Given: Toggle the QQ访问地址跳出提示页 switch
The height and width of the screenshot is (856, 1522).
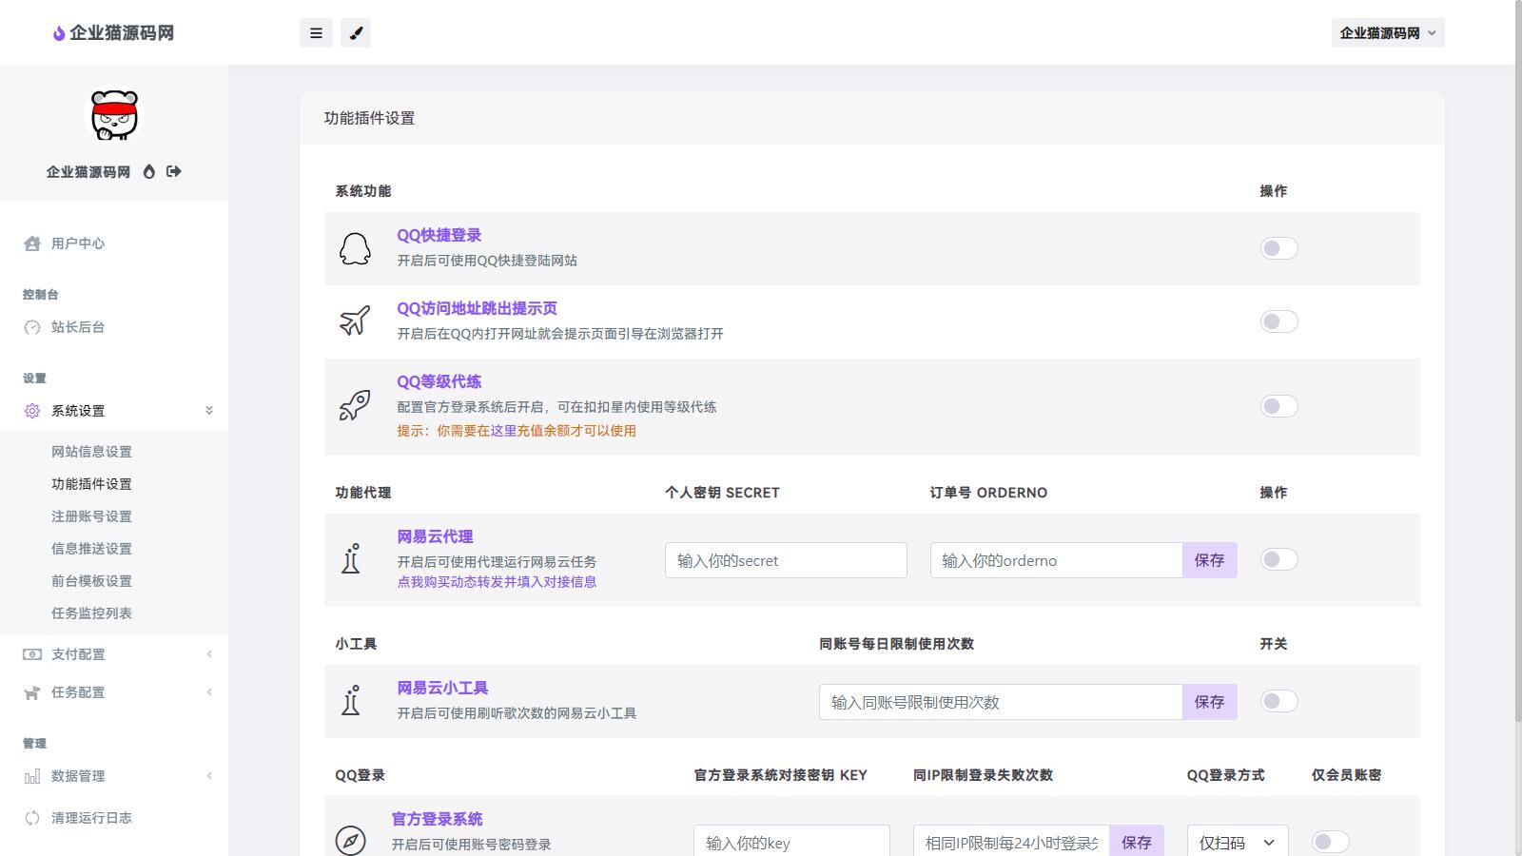Looking at the screenshot, I should pos(1278,321).
